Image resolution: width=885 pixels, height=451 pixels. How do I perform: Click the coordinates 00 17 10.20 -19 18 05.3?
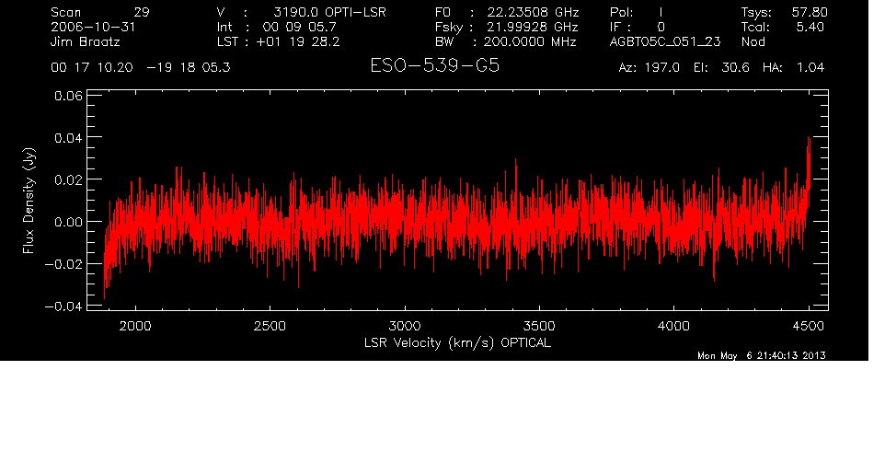tap(141, 68)
